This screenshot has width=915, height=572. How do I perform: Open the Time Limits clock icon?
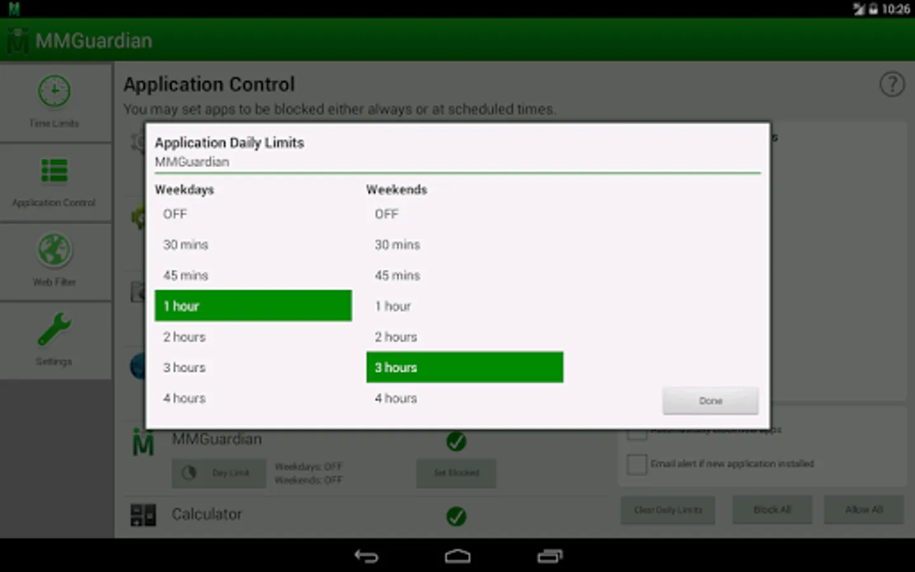point(54,92)
